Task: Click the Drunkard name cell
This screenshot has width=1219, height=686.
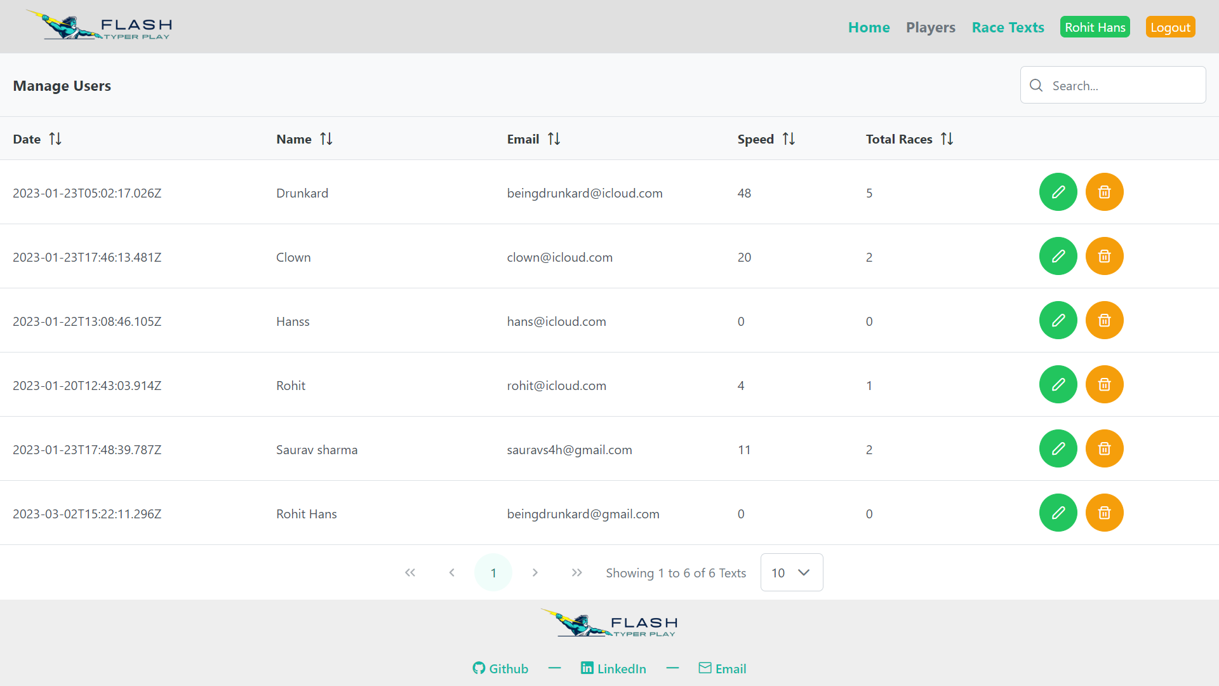Action: pos(302,193)
